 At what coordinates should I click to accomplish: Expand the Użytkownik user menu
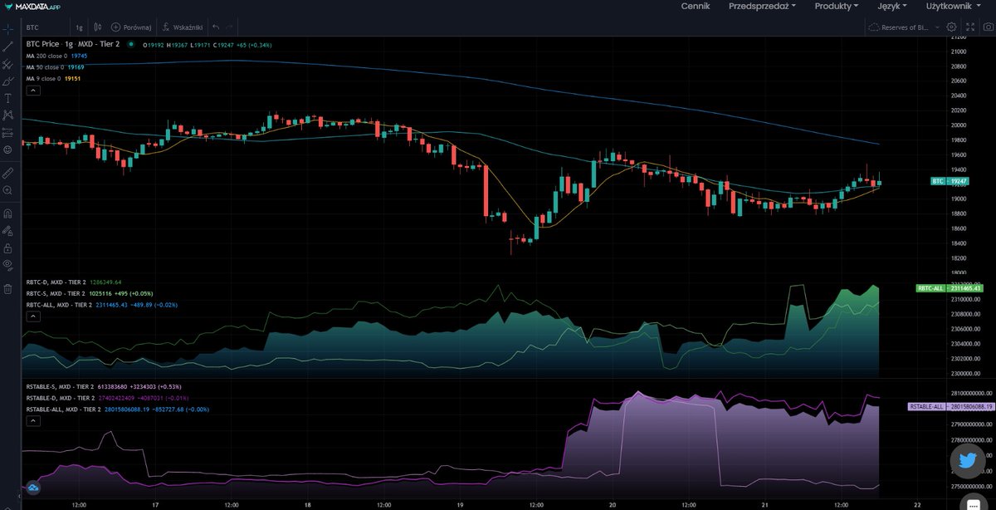(x=952, y=6)
